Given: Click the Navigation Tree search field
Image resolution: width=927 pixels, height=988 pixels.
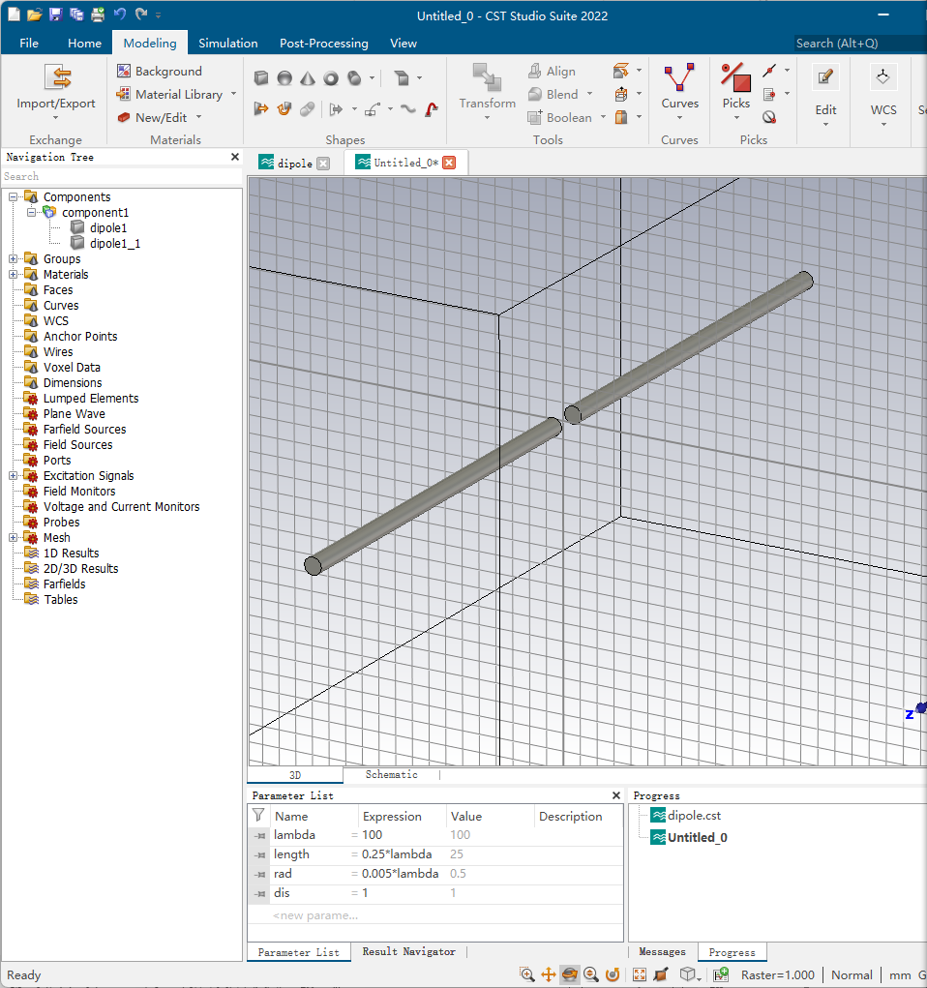Looking at the screenshot, I should point(122,176).
